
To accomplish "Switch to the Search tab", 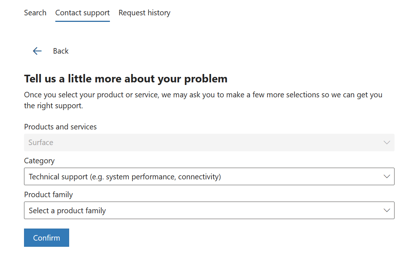I will (35, 13).
